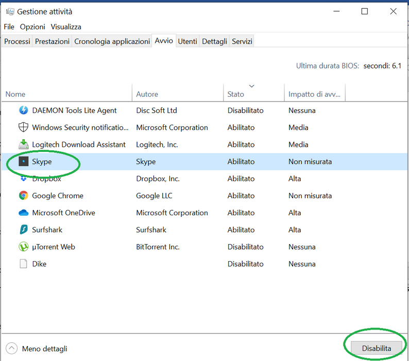Screen dimensions: 409x361
Task: Click the Microsoft OneDrive cloud icon
Action: pyautogui.click(x=24, y=213)
